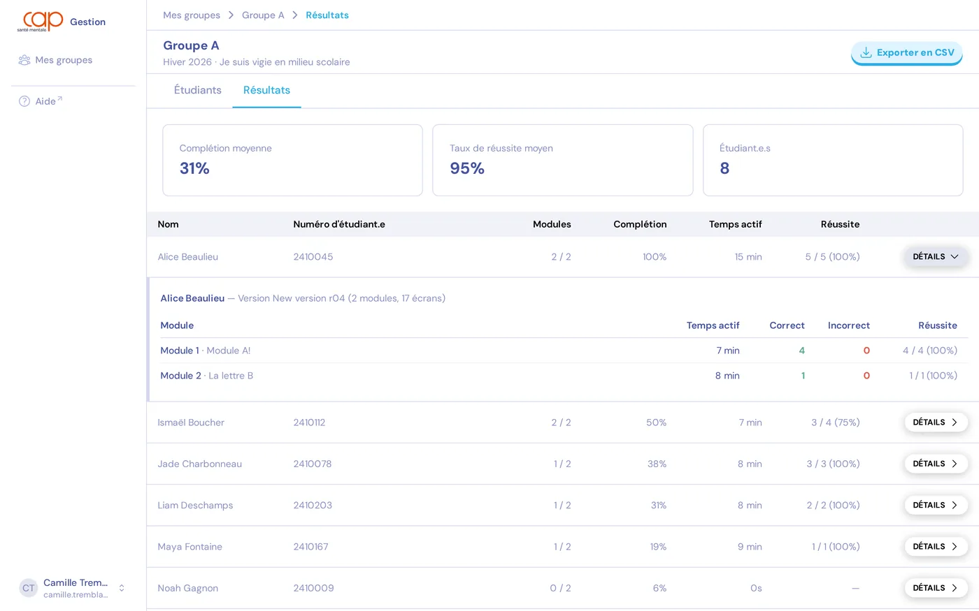Viewport: 979px width, 611px height.
Task: Click the name Jade Charbonneau
Action: (x=200, y=464)
